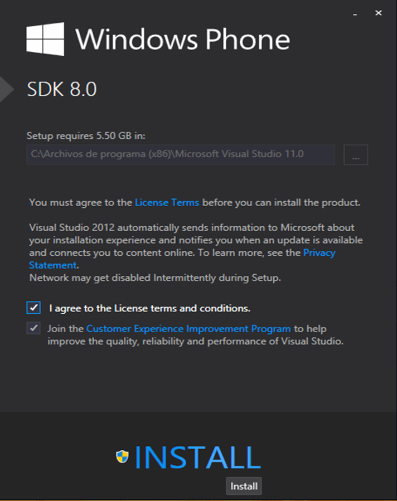The width and height of the screenshot is (397, 501).
Task: Click the browse "..." button next to the path
Action: pyautogui.click(x=356, y=154)
